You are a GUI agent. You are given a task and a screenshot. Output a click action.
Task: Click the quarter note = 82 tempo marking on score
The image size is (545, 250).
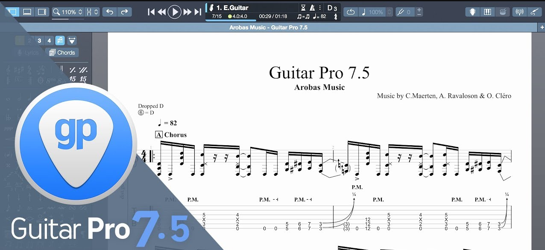pyautogui.click(x=167, y=123)
